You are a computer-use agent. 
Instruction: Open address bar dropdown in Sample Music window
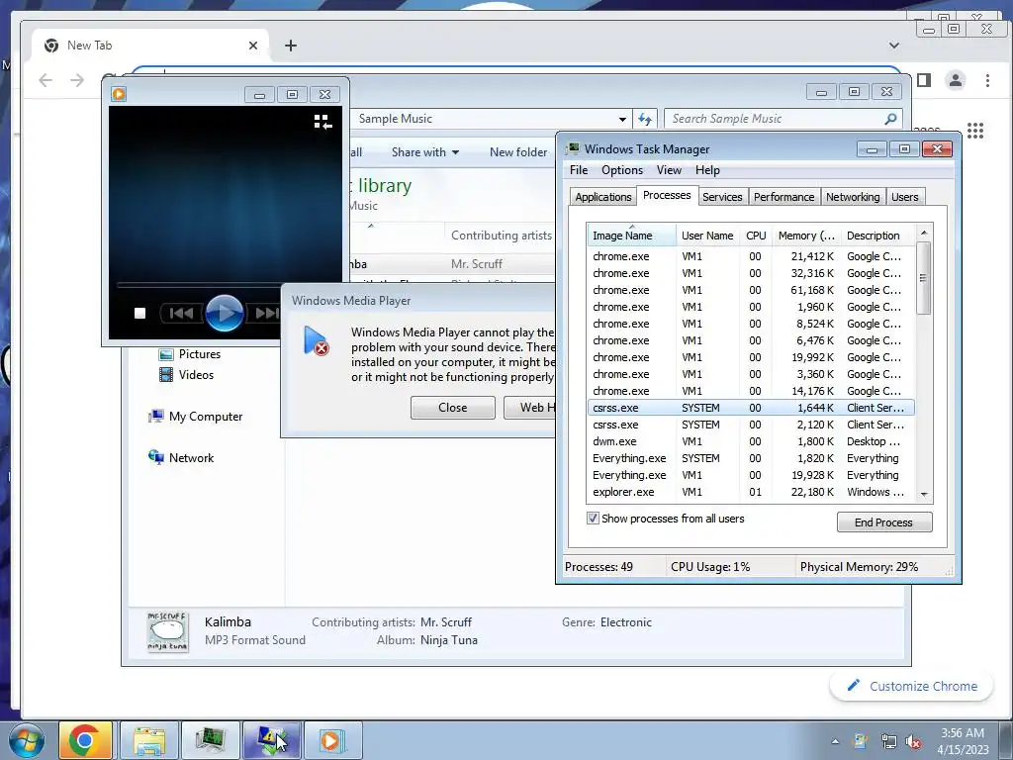click(622, 119)
